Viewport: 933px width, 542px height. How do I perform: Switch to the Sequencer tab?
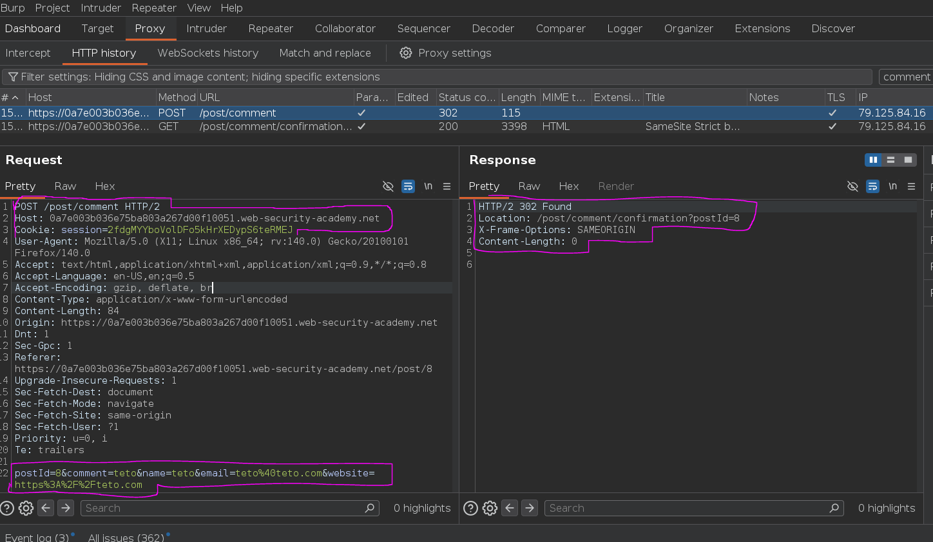coord(423,28)
